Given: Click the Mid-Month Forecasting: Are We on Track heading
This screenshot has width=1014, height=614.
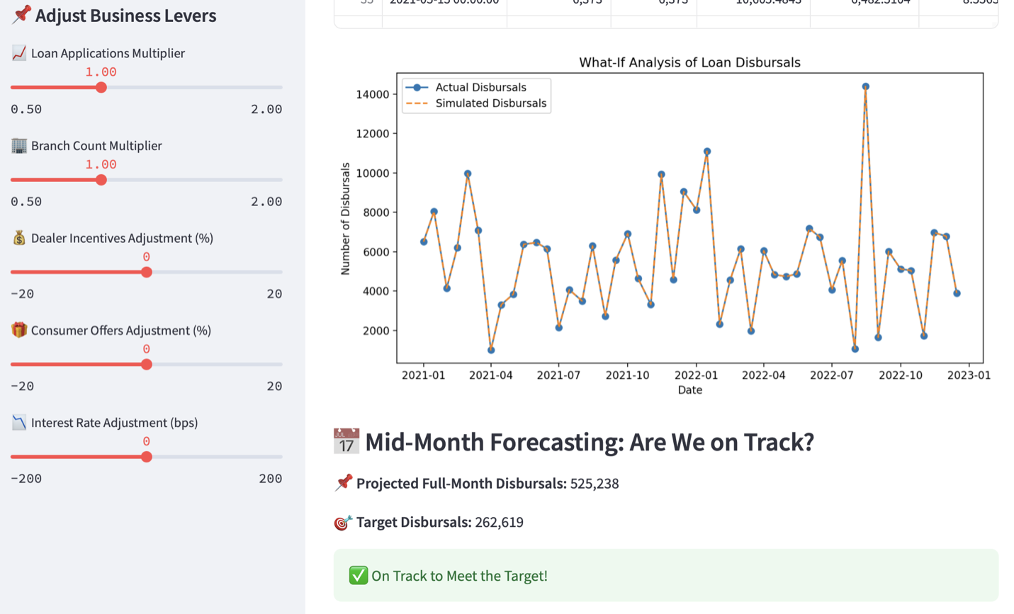Looking at the screenshot, I should click(x=589, y=442).
